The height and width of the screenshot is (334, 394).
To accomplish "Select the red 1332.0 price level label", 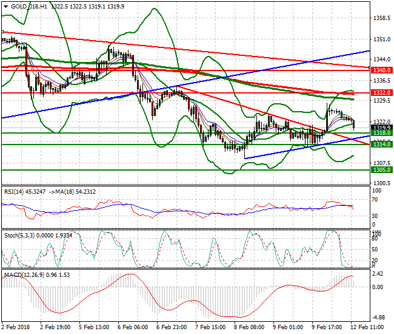I will point(382,93).
